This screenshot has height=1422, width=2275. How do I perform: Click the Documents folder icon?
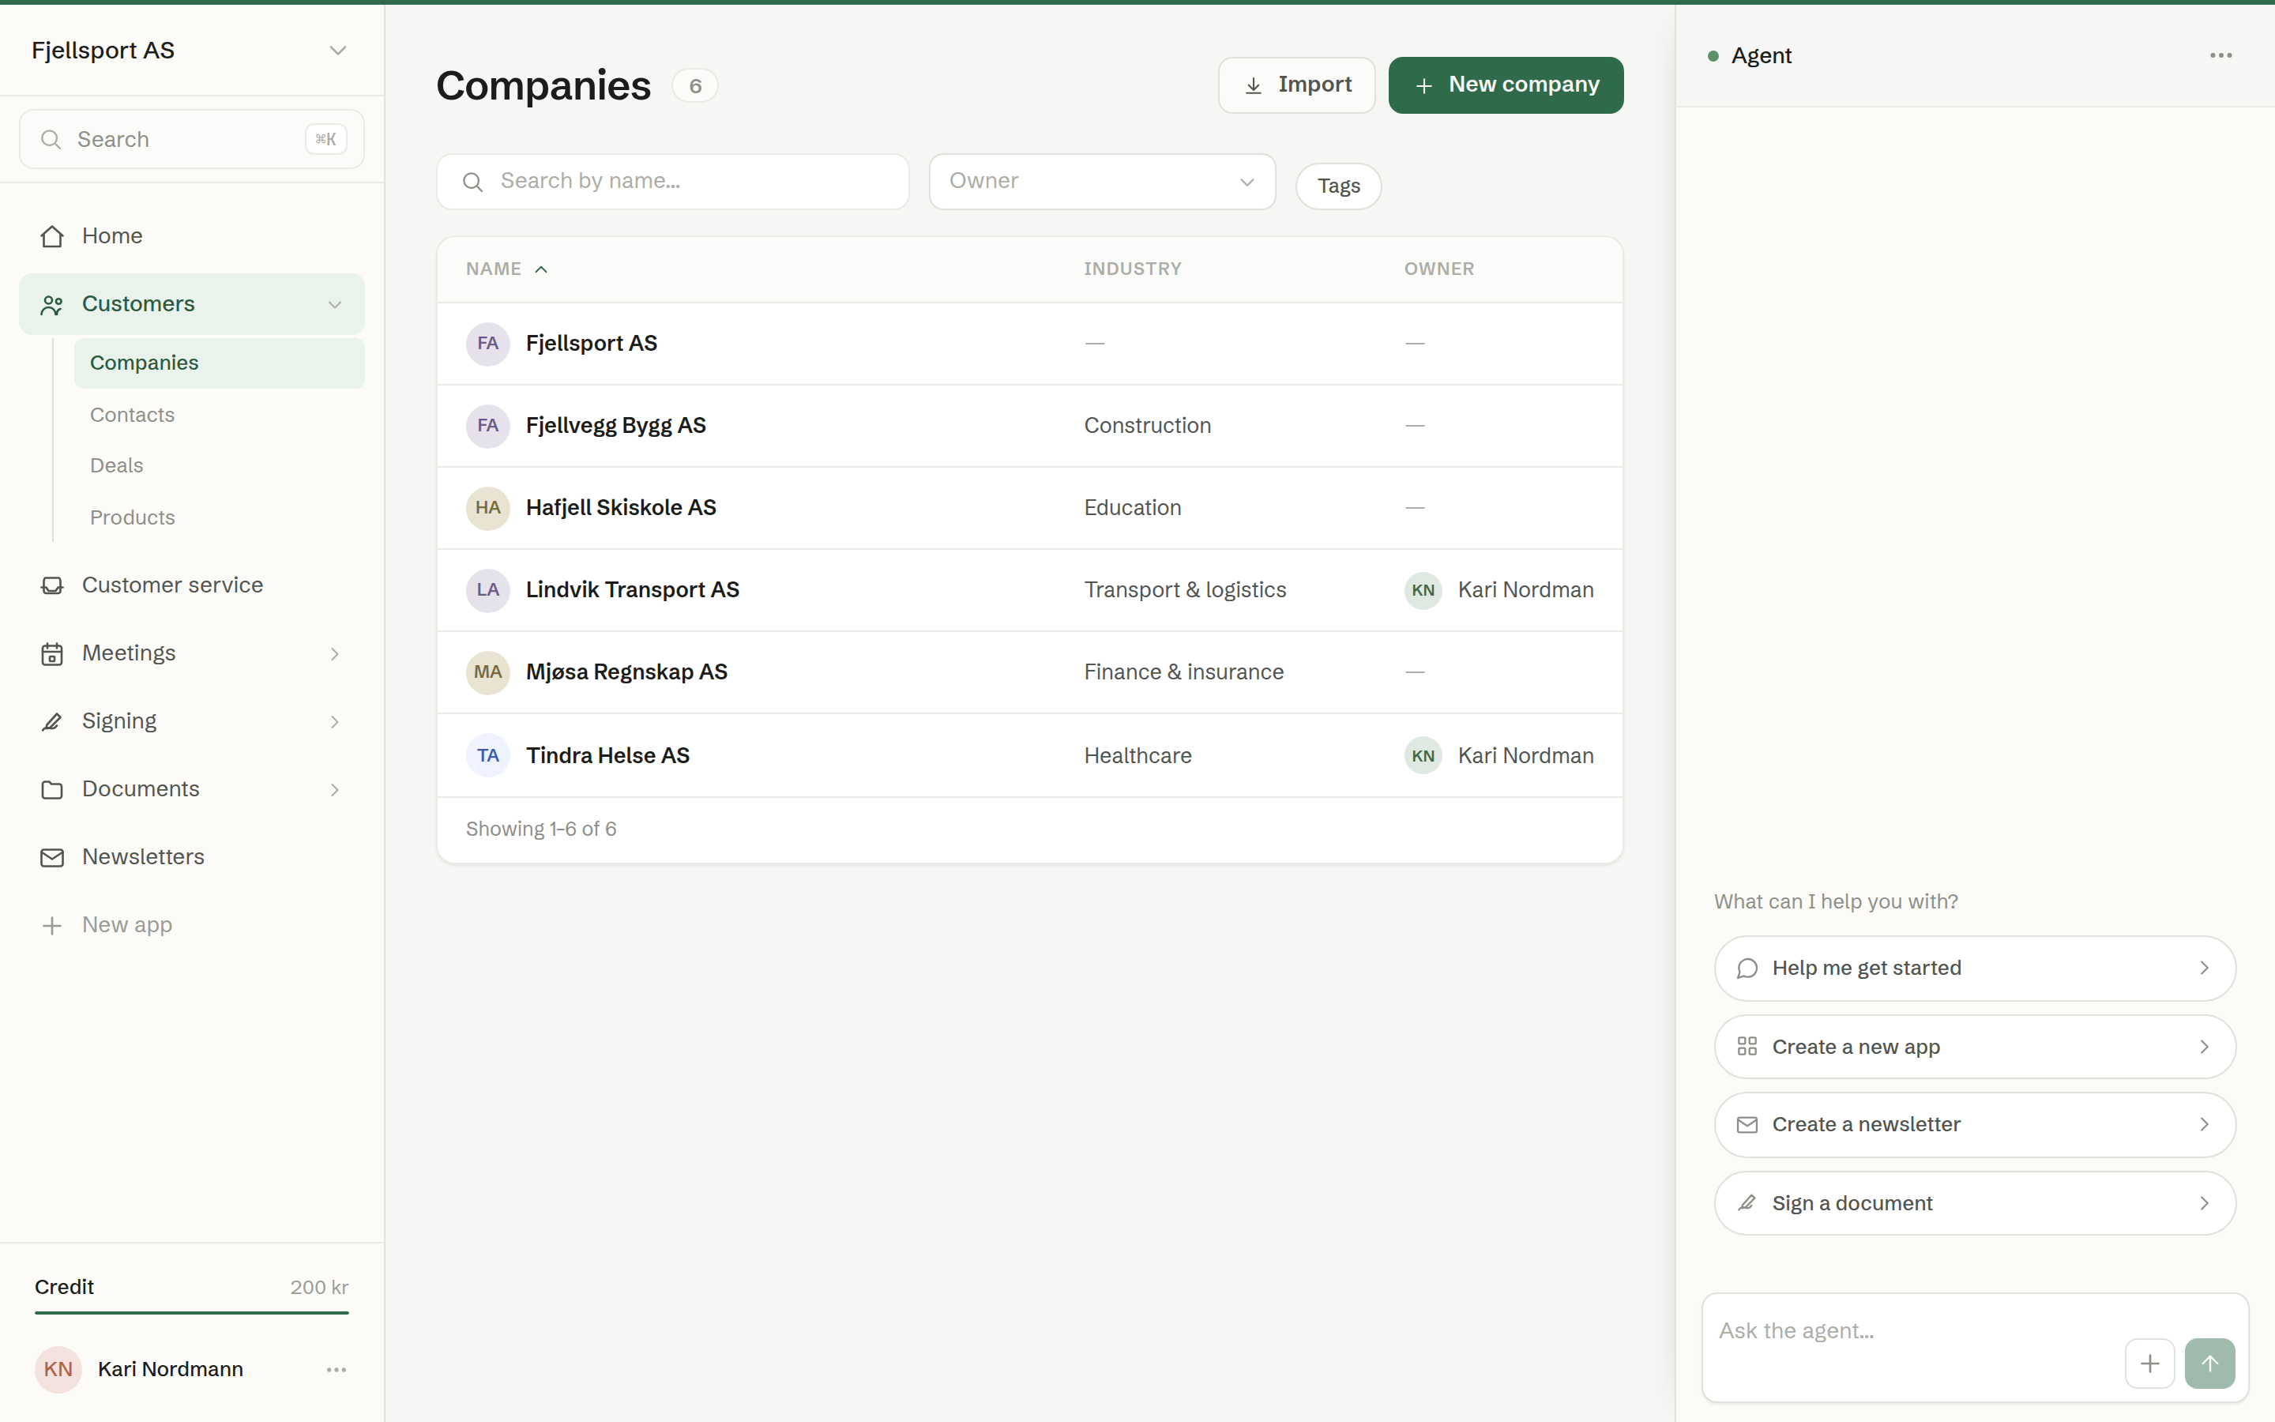click(x=51, y=790)
